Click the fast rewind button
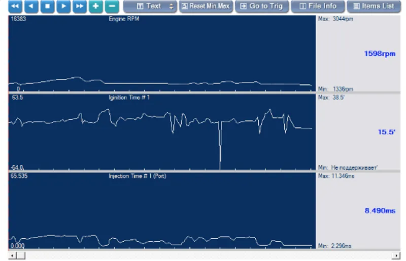The image size is (406, 261). [x=15, y=6]
